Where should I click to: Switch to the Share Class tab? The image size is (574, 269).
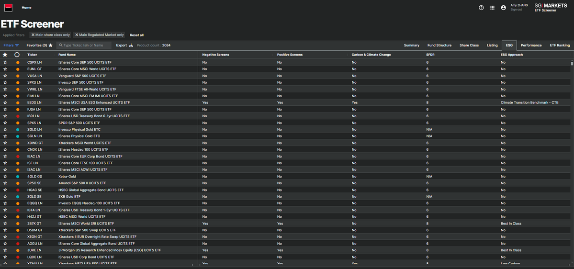[469, 45]
